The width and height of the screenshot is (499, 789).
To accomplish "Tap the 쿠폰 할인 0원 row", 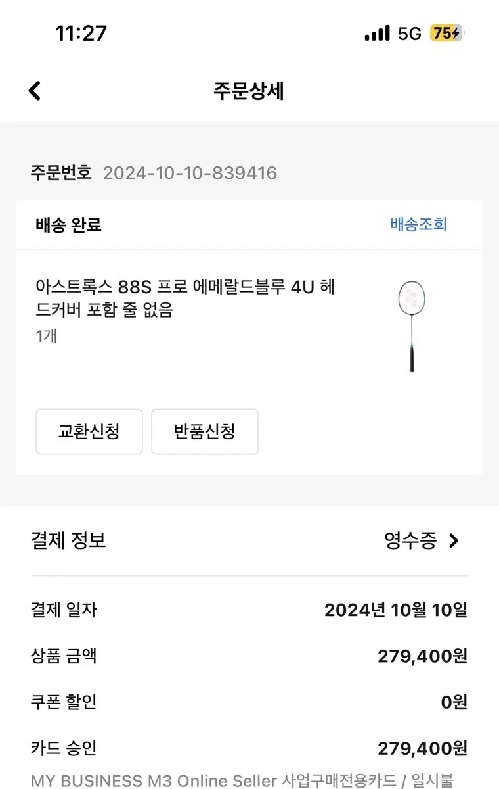I will pos(249,702).
